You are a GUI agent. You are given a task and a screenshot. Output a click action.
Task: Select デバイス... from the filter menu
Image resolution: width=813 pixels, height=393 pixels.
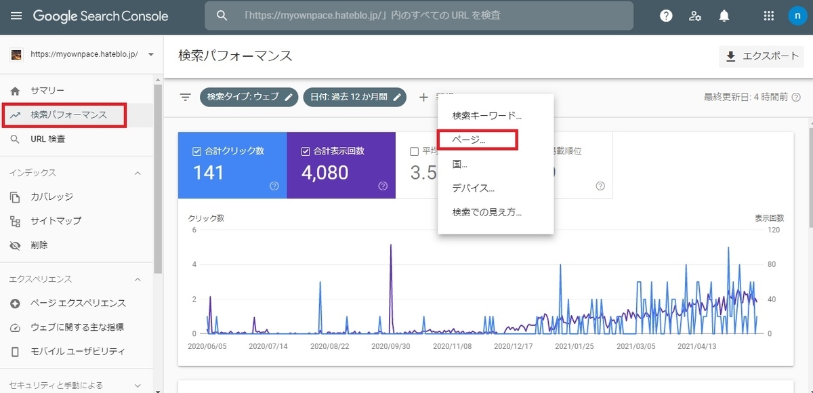point(496,188)
